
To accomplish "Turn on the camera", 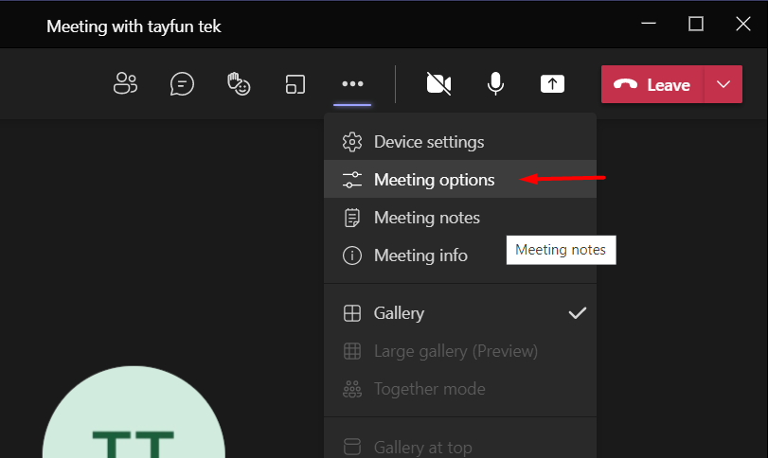I will tap(438, 84).
